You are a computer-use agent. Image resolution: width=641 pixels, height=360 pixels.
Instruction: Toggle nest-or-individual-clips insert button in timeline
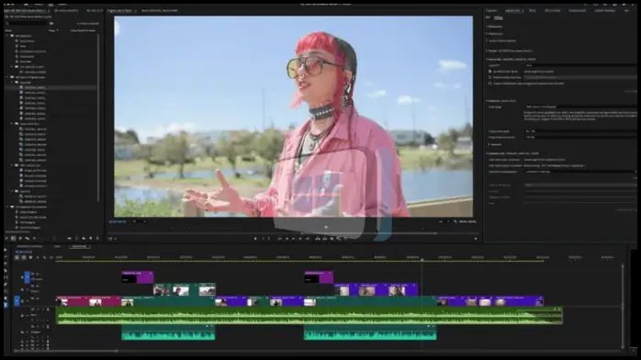(x=17, y=257)
